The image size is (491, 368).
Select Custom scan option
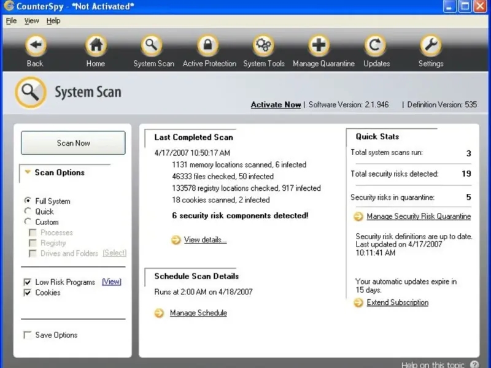coord(28,221)
